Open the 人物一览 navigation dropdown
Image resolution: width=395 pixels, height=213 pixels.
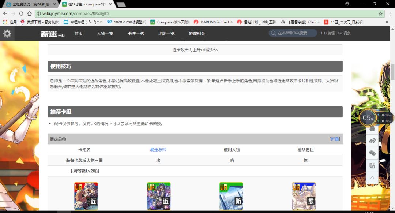tap(105, 34)
